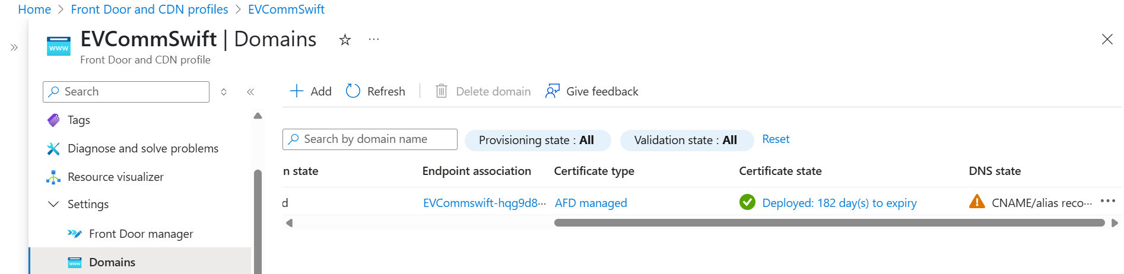This screenshot has width=1124, height=274.
Task: Click the green deployed checkmark icon
Action: point(747,202)
